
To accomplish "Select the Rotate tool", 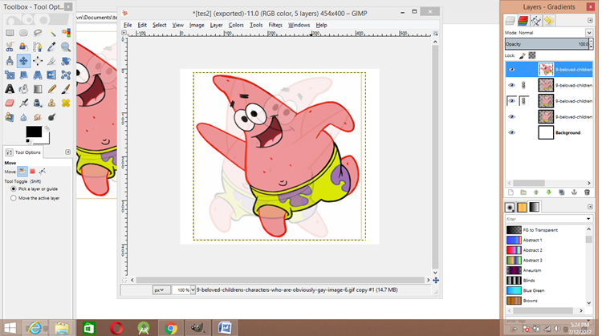I will click(66, 61).
